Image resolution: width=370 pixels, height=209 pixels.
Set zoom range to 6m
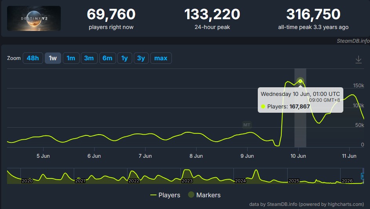tap(108, 58)
